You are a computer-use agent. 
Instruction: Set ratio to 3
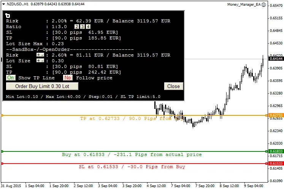[x=82, y=27]
